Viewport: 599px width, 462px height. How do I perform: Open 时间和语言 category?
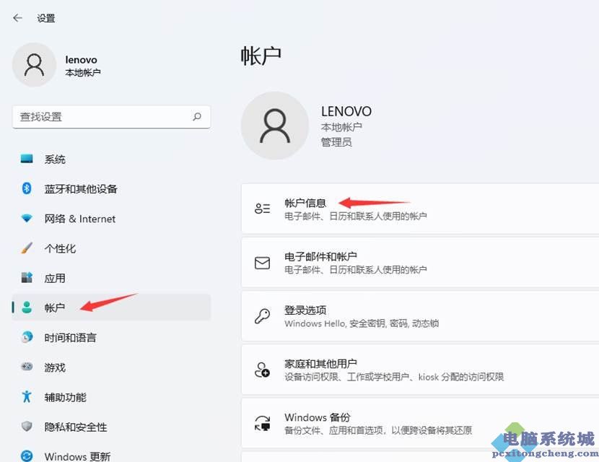(x=111, y=337)
